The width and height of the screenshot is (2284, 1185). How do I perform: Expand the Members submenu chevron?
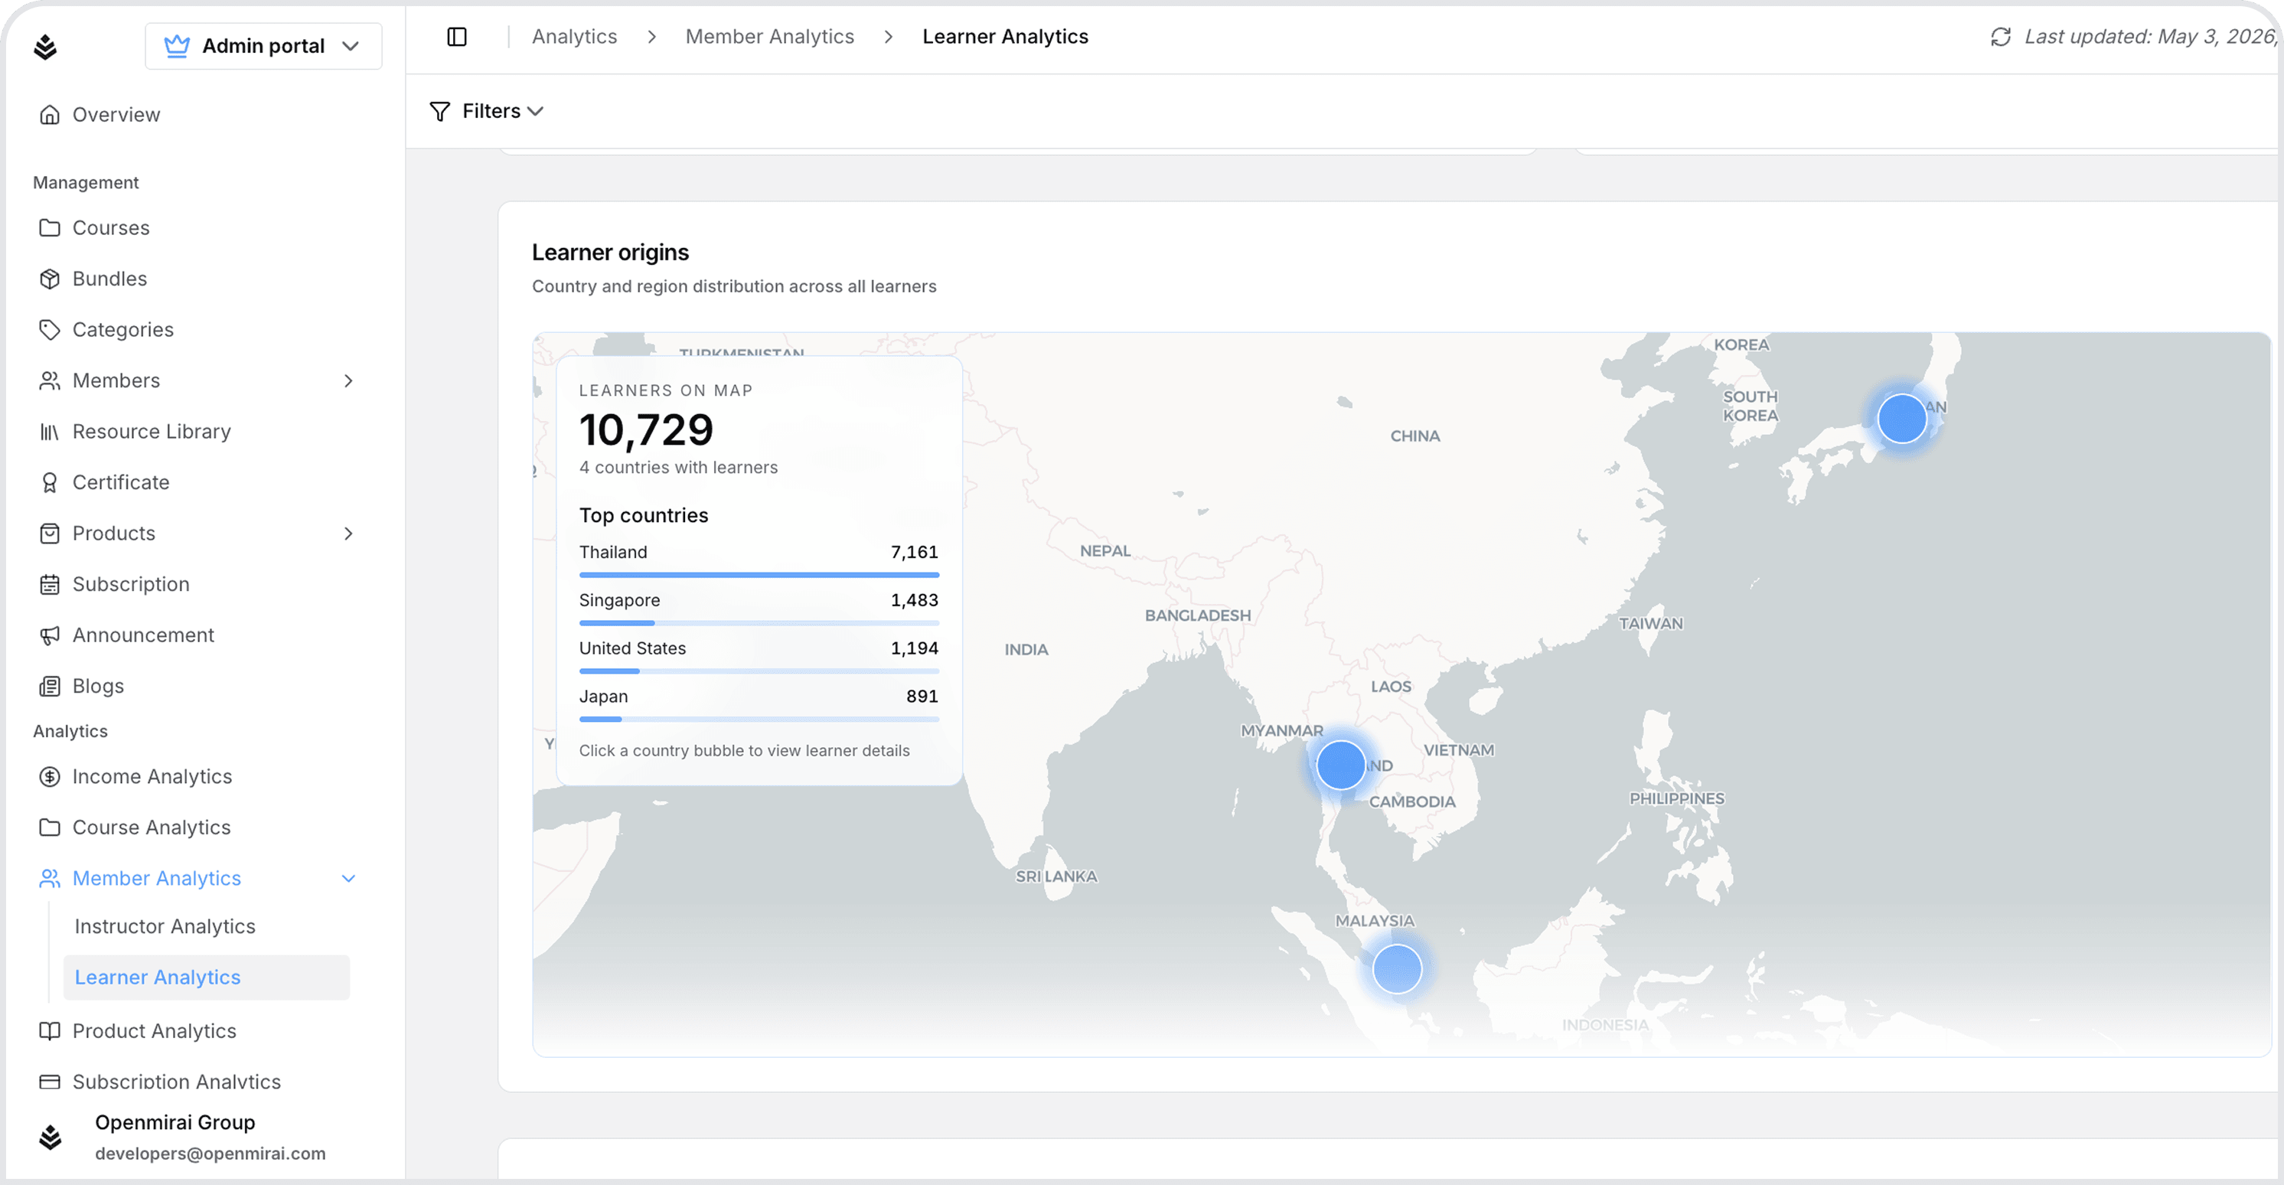348,380
